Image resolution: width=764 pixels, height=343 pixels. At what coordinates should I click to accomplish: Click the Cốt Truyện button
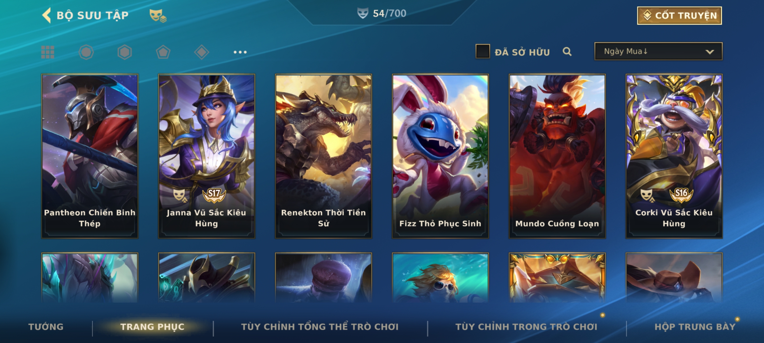tap(679, 16)
